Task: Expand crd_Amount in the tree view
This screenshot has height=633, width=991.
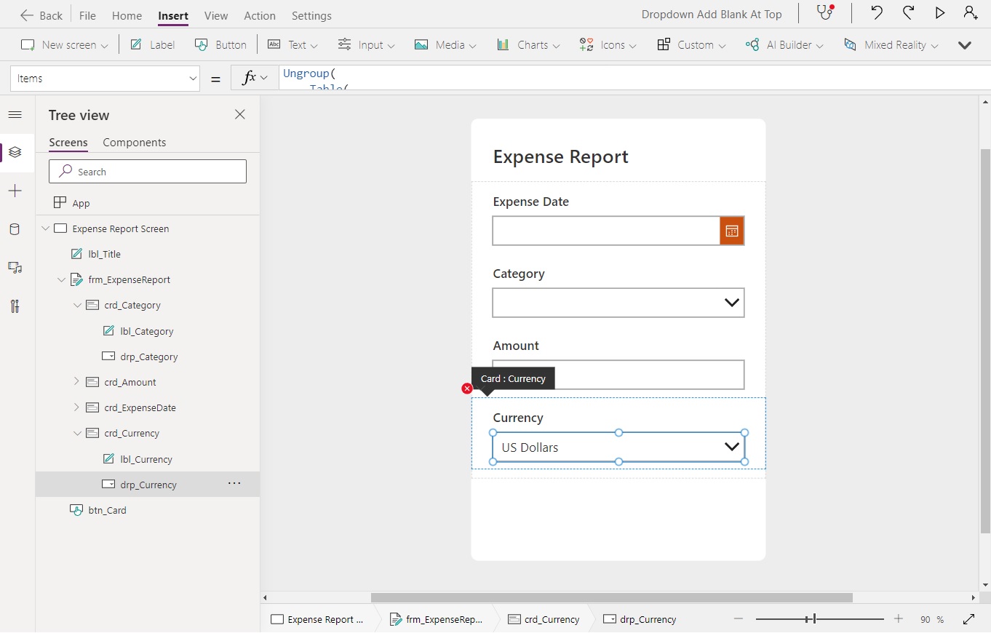Action: pos(76,381)
